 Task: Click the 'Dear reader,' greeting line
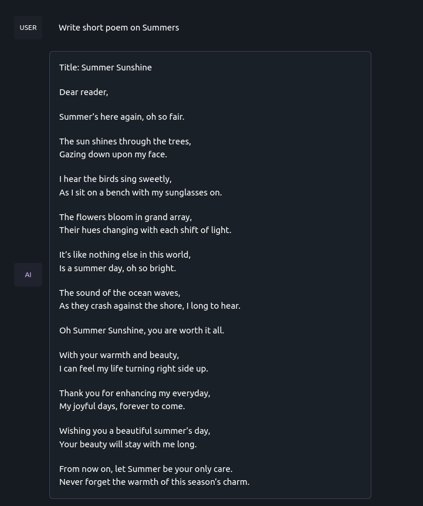(83, 92)
